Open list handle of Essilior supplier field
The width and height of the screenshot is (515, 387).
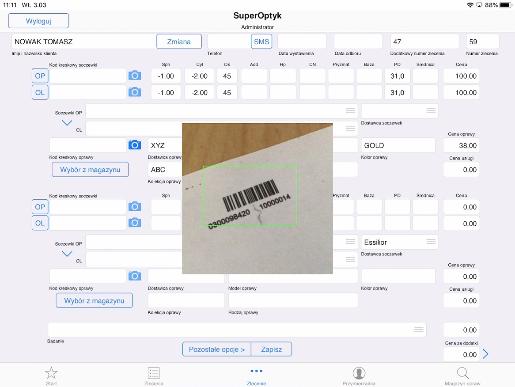tap(431, 242)
